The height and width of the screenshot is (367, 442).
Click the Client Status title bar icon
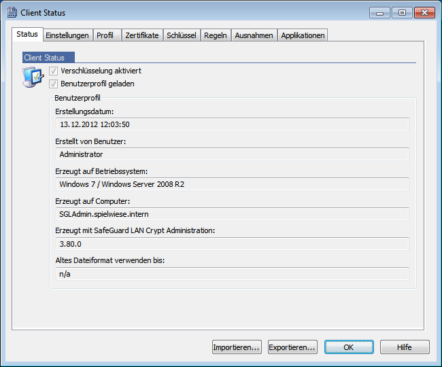coord(11,12)
